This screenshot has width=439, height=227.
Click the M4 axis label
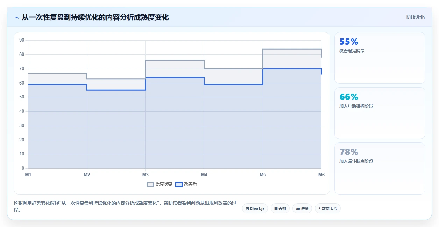click(x=204, y=175)
